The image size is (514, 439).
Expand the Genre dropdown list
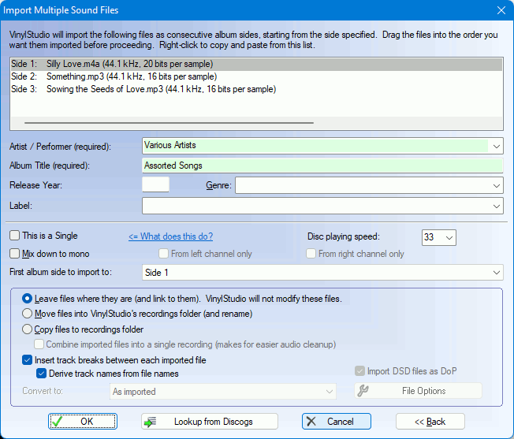click(497, 186)
